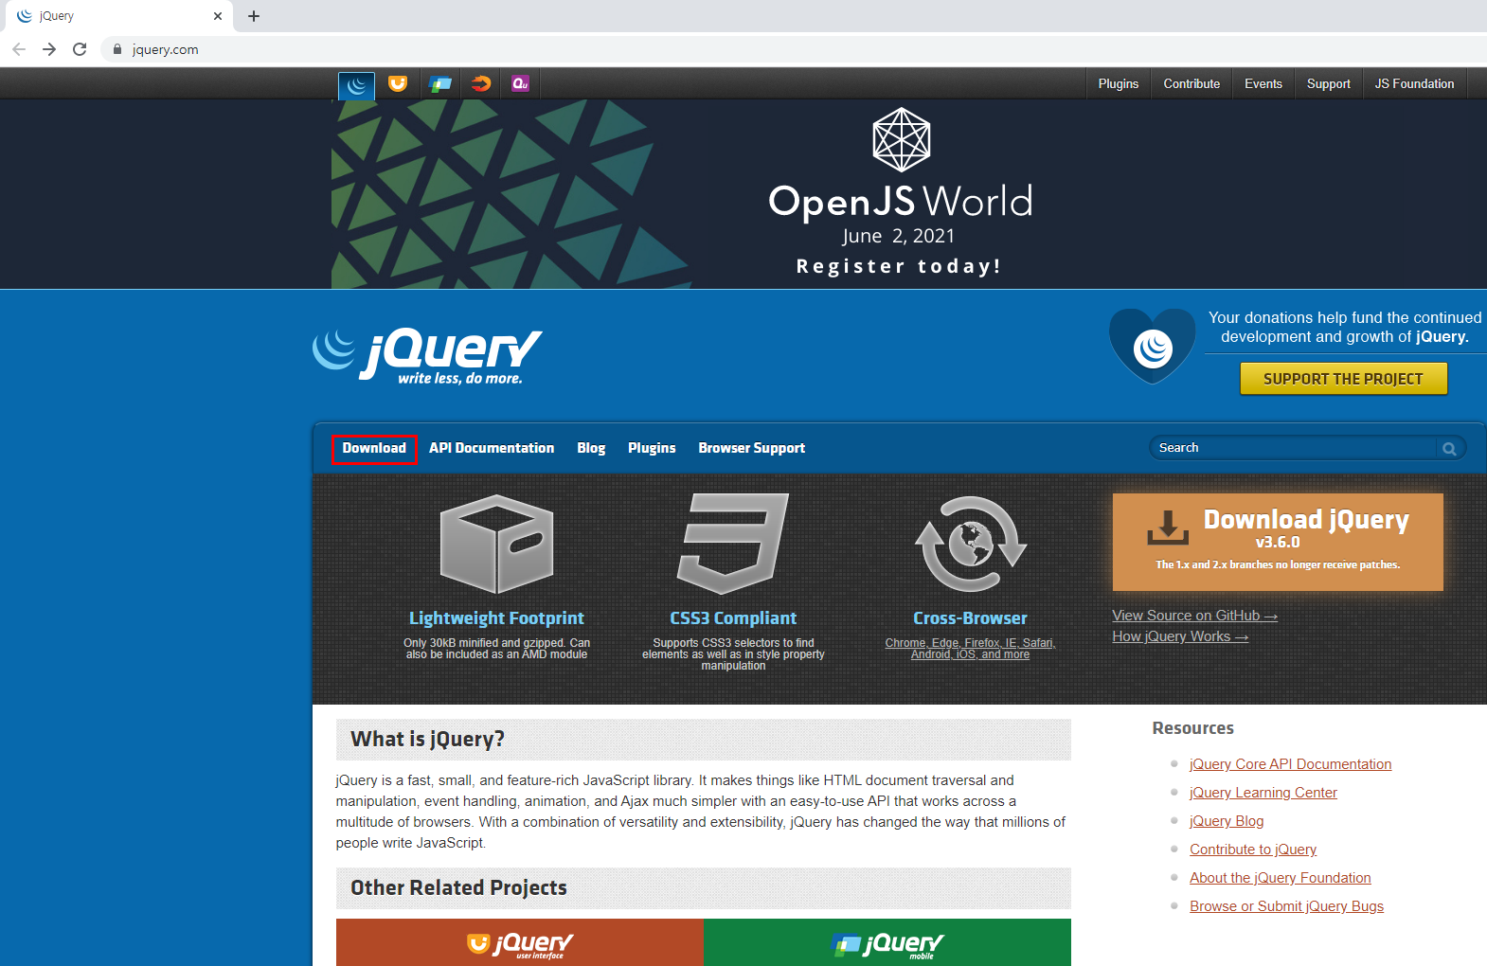Open a new browser tab

coord(254,16)
